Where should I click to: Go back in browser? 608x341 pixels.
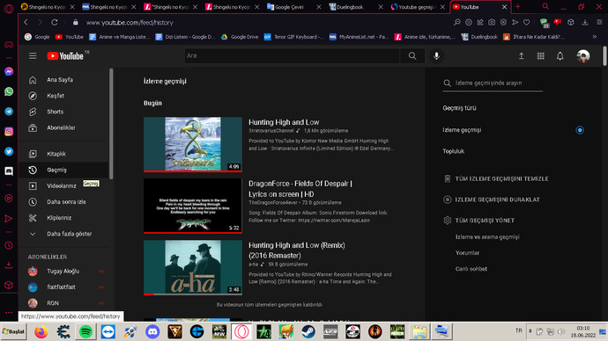click(26, 23)
